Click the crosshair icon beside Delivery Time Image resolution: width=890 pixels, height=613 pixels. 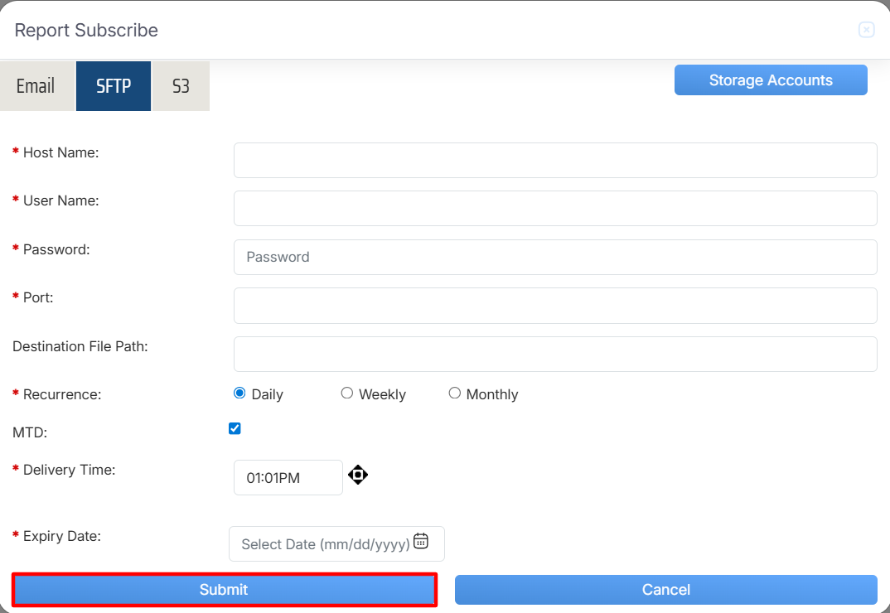pyautogui.click(x=358, y=475)
